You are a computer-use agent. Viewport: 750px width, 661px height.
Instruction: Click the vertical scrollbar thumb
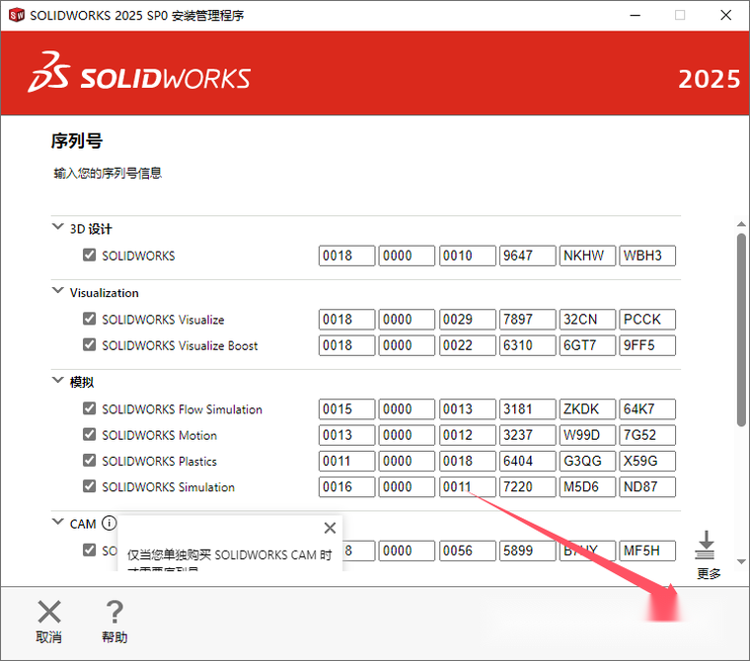[741, 330]
